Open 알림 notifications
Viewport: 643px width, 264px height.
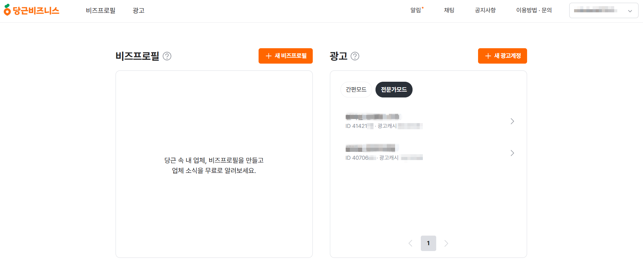416,10
